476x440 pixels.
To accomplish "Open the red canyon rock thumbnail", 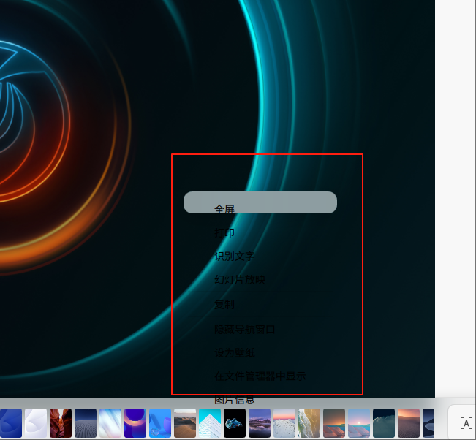I will coord(61,423).
